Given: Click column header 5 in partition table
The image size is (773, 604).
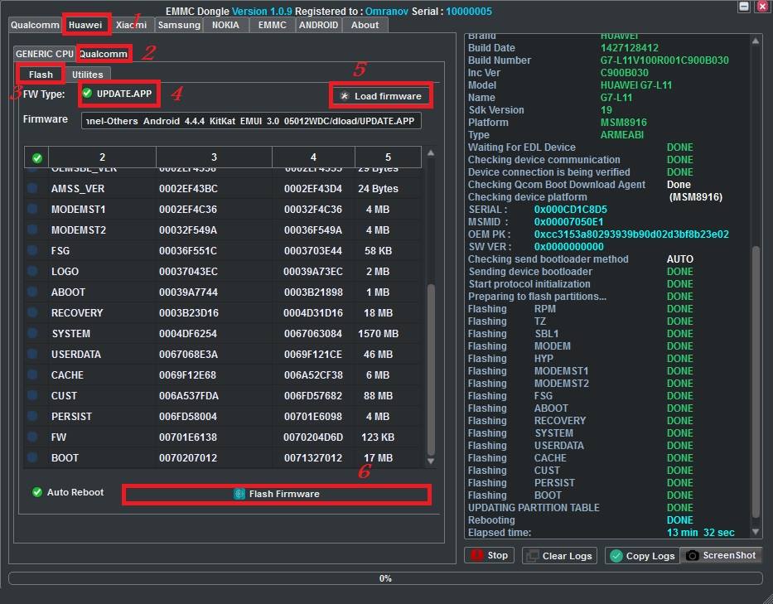Looking at the screenshot, I should (x=388, y=157).
